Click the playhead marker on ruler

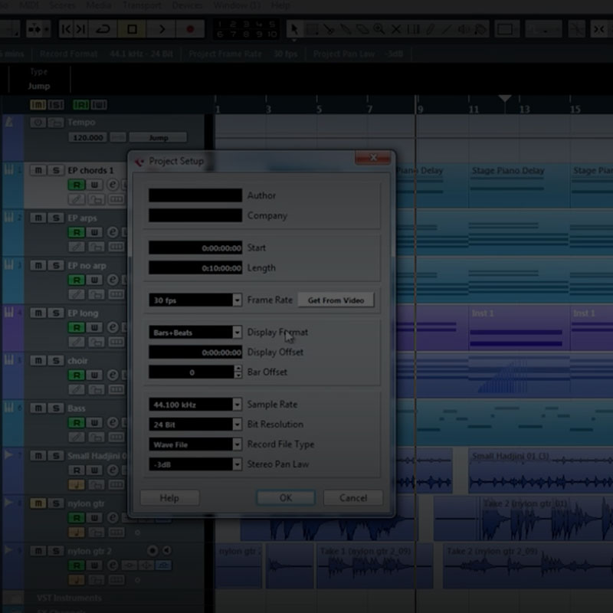[505, 99]
